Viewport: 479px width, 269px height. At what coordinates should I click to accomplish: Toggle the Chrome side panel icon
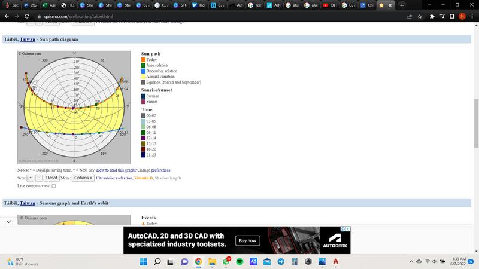(x=452, y=17)
